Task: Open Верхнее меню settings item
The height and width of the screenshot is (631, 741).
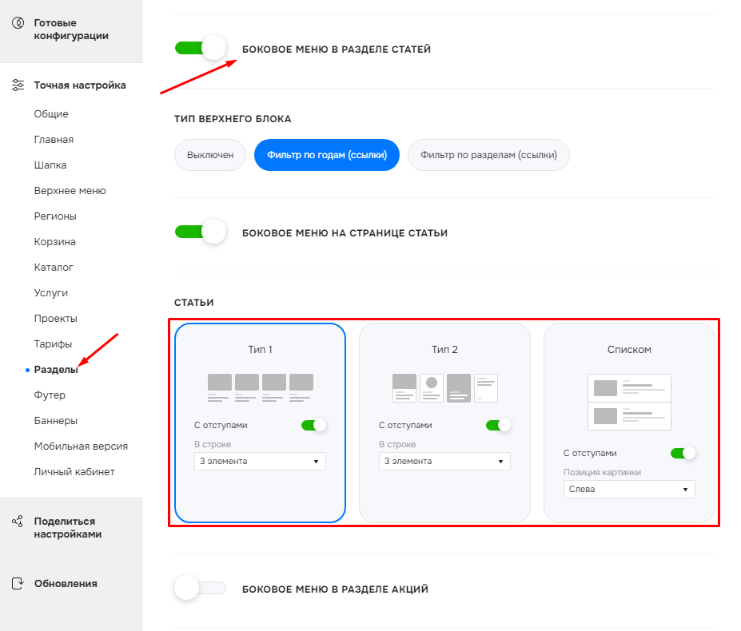Action: point(70,190)
